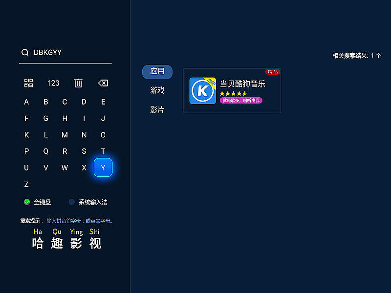Viewport: 391px width, 293px height.
Task: Select the 系统输入法 radio option
Action: pos(72,202)
